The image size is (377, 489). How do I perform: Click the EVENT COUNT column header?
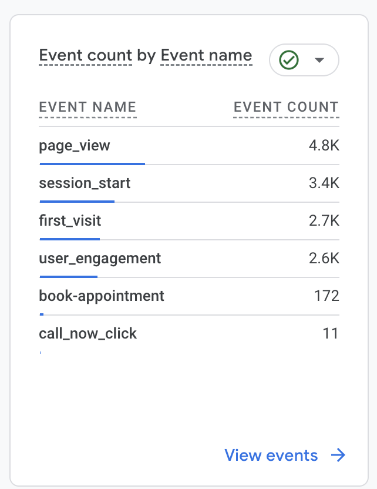286,107
